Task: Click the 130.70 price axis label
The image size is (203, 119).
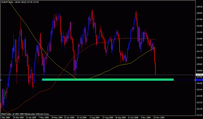Action: pos(199,58)
